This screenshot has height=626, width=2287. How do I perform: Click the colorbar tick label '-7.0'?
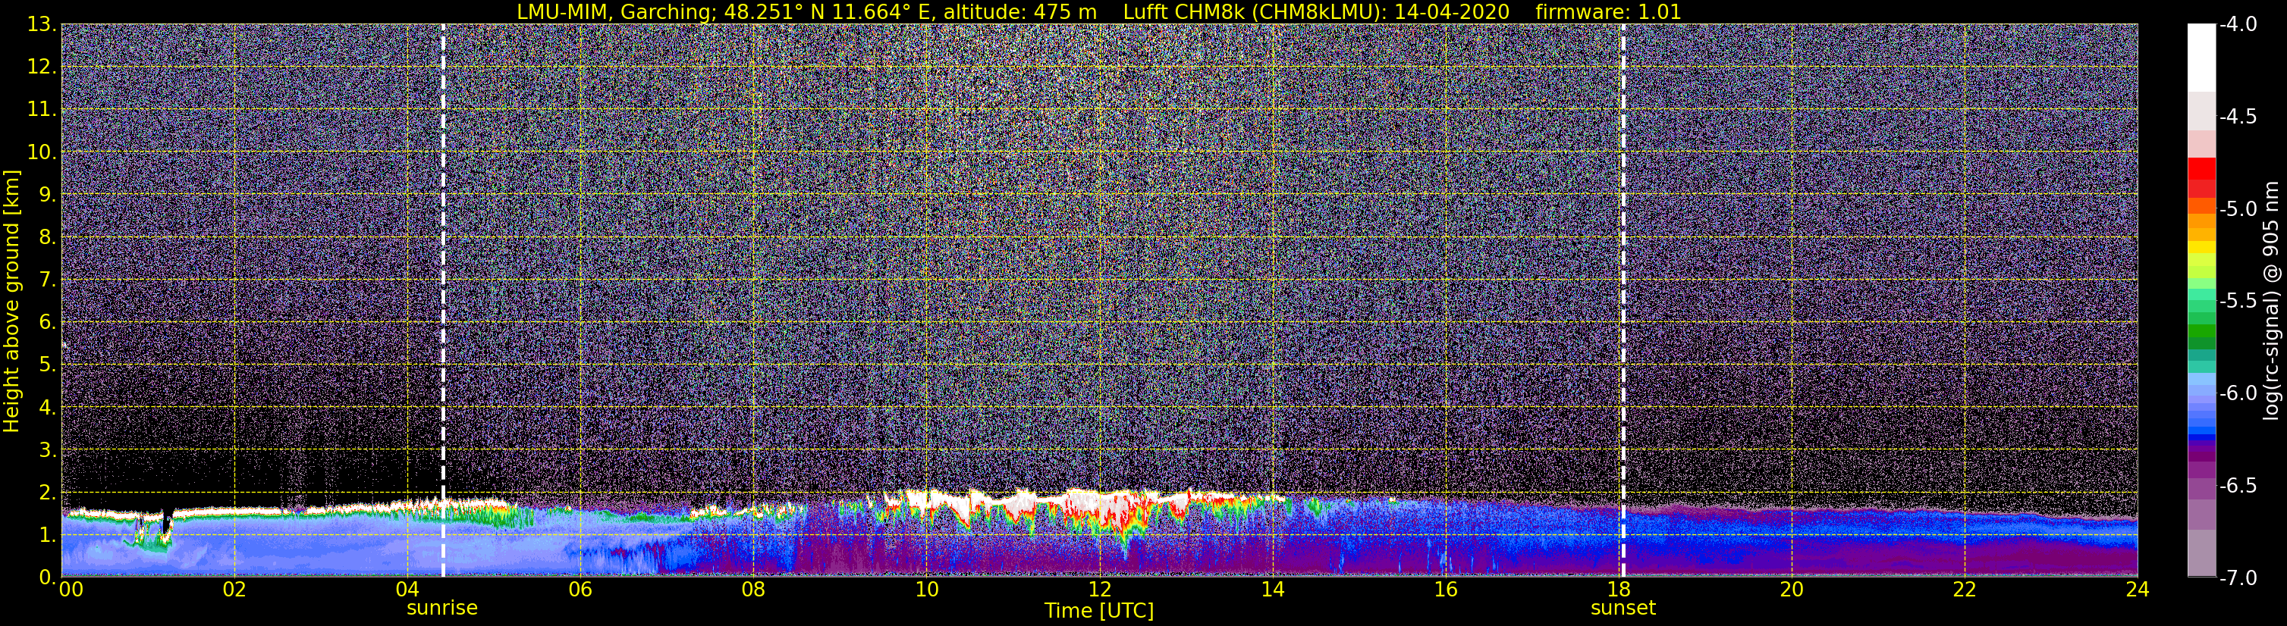pyautogui.click(x=2237, y=577)
